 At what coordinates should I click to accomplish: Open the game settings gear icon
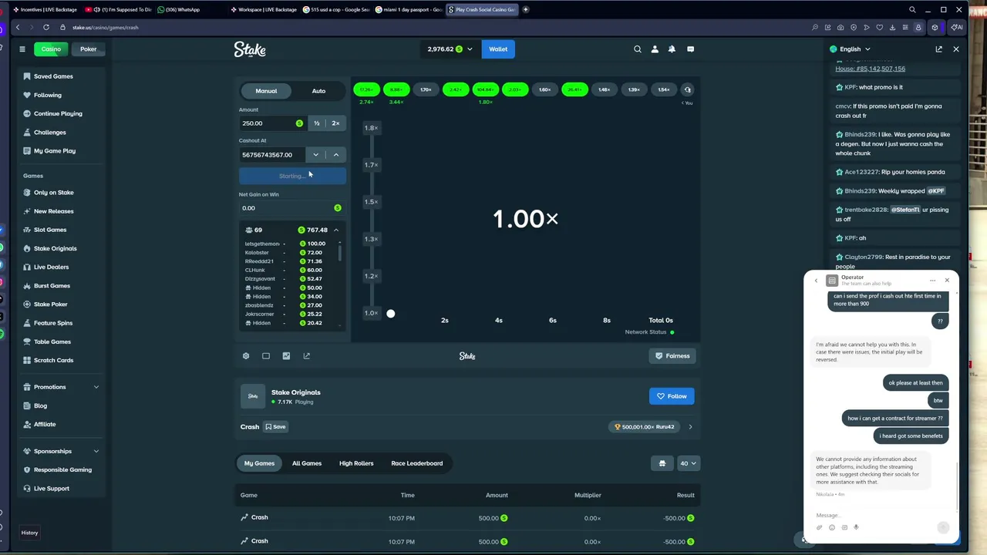[x=246, y=356]
